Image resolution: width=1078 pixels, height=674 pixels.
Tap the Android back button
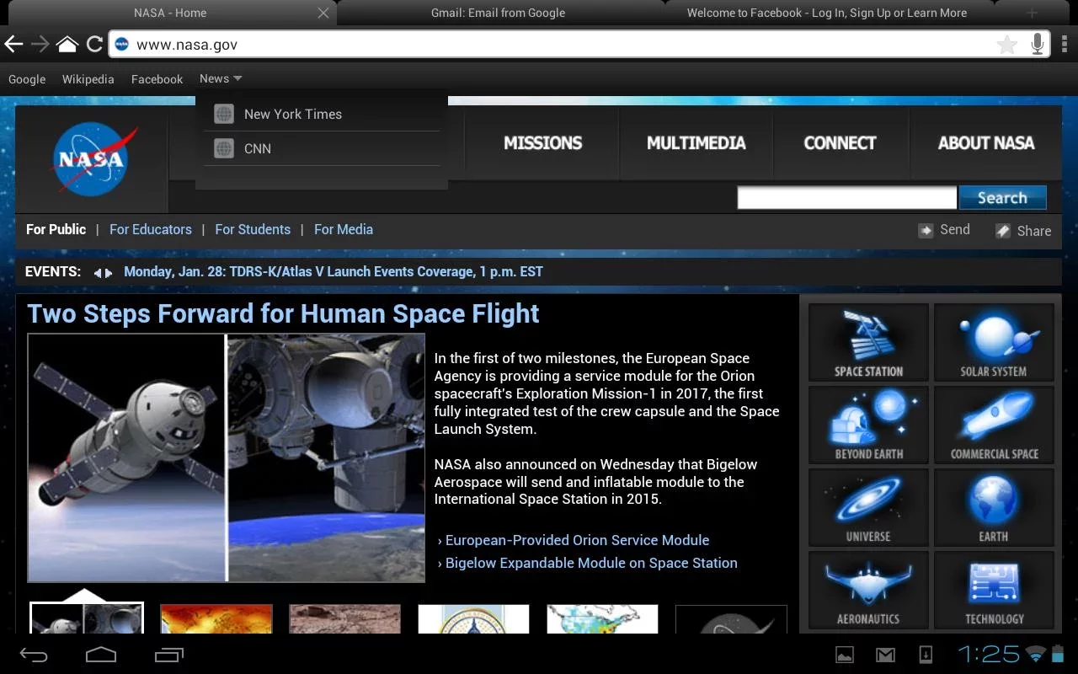click(x=34, y=655)
